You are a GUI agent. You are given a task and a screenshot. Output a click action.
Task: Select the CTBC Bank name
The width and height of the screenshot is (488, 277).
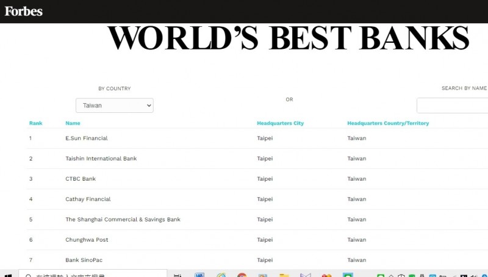[81, 179]
